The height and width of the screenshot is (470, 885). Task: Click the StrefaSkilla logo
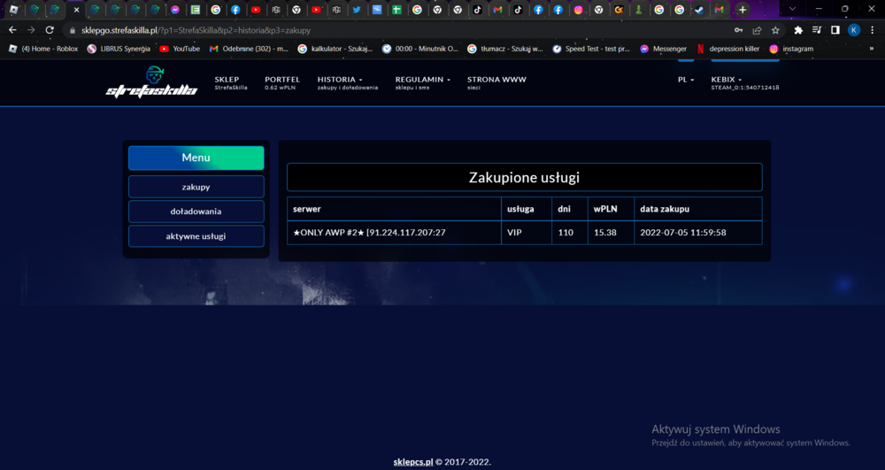pos(151,82)
